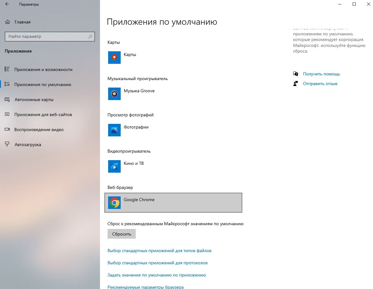This screenshot has height=289, width=373.
Task: Click Задать значения по умолчанию по приложению
Action: click(156, 275)
